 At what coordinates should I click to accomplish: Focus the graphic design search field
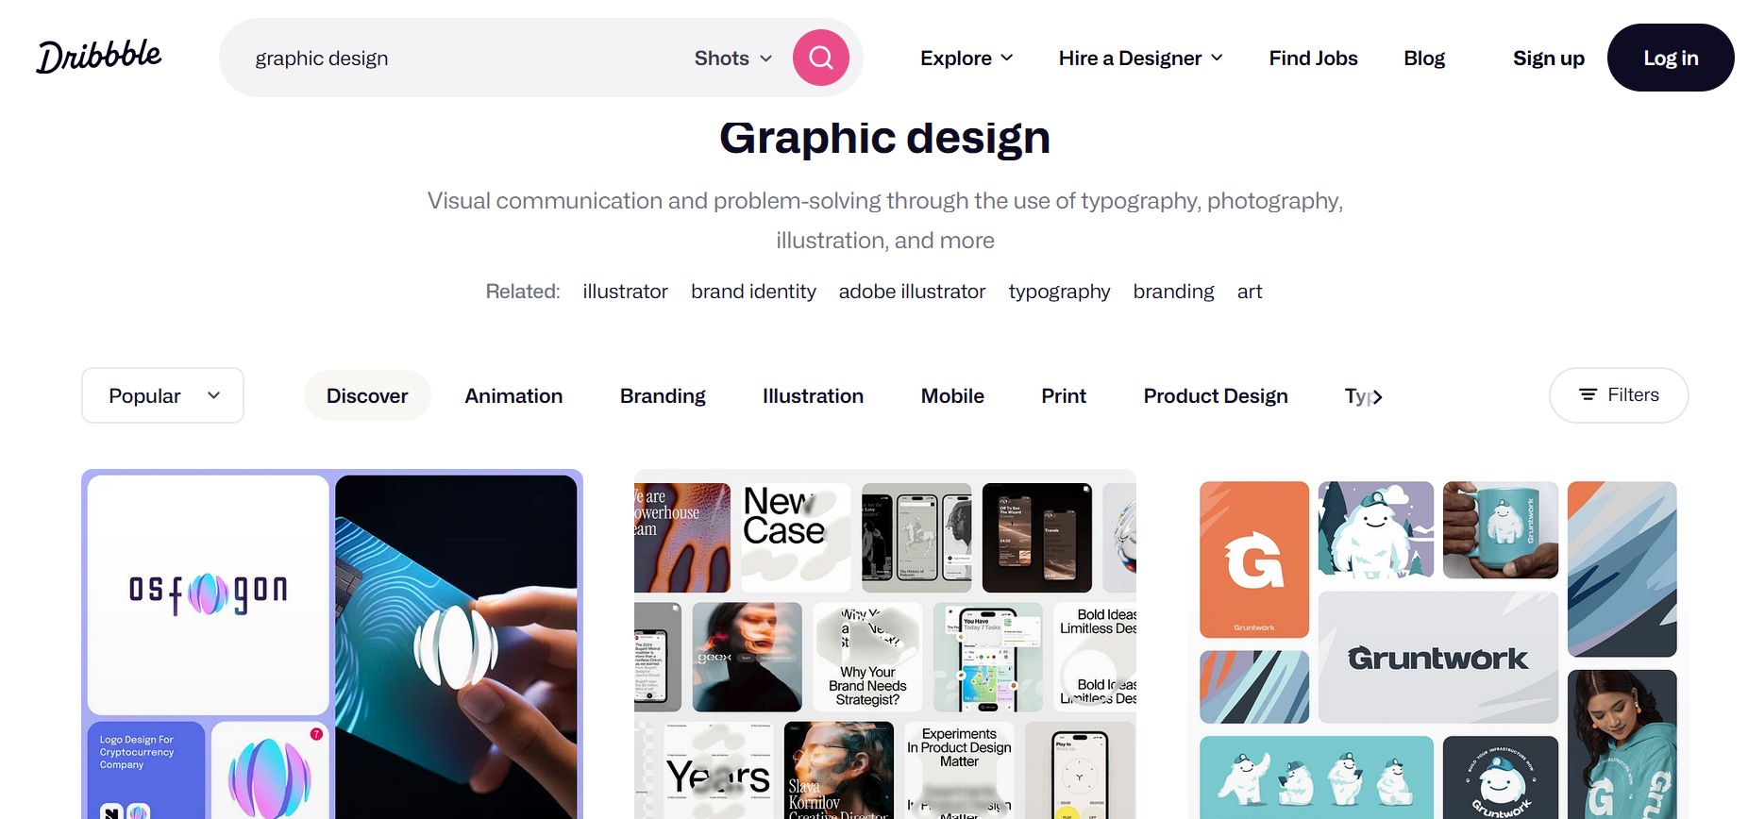click(x=462, y=58)
